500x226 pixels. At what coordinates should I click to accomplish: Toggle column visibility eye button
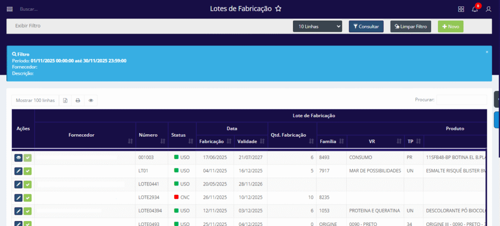tap(90, 101)
